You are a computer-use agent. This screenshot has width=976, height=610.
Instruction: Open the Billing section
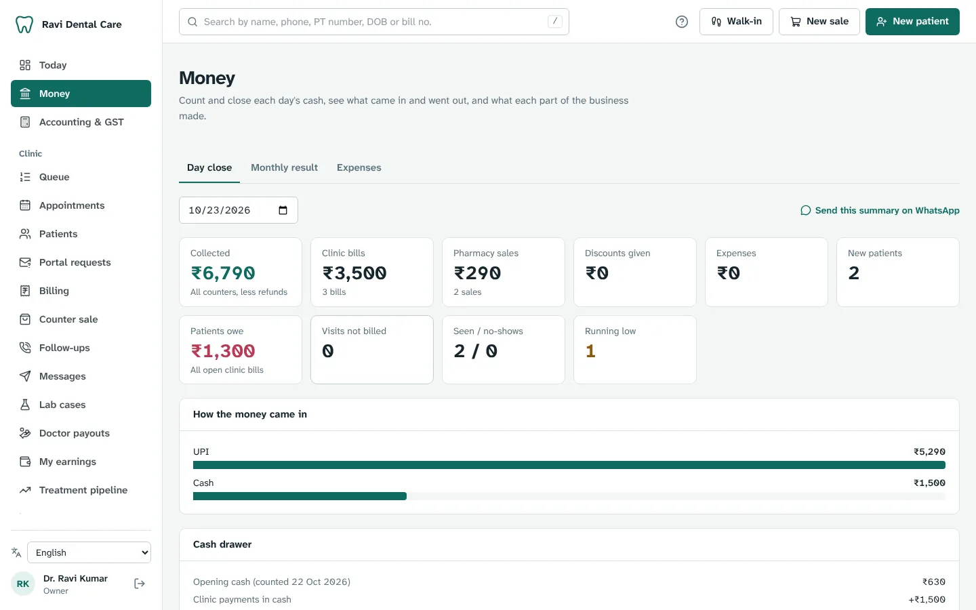81,291
